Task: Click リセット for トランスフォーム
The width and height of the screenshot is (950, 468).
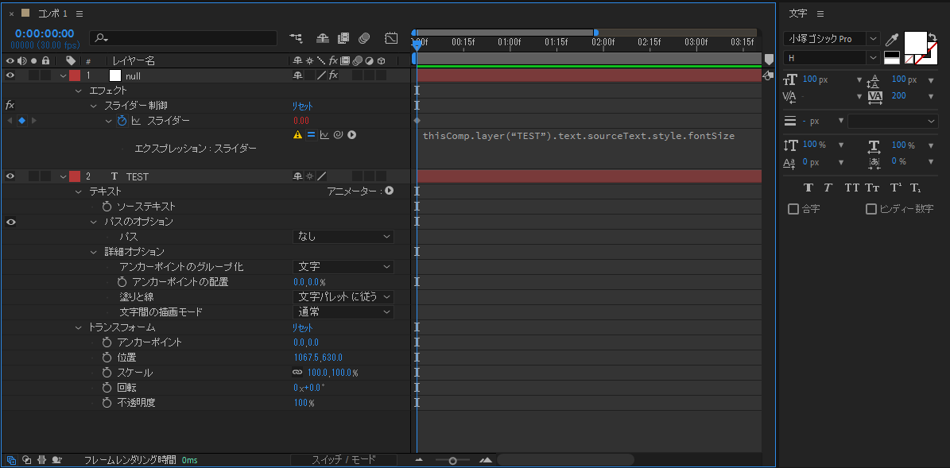Action: click(x=302, y=327)
